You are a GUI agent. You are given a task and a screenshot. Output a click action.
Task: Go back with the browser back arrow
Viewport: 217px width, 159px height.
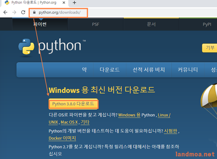[5, 13]
